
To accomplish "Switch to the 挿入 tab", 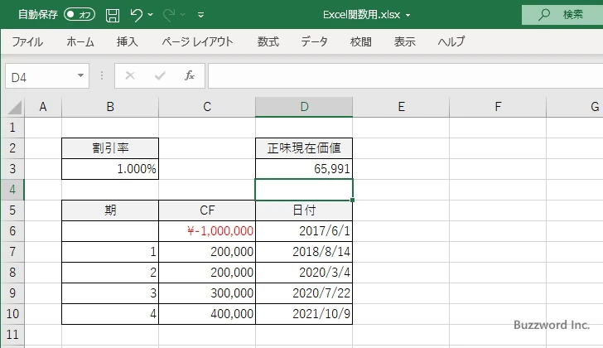I will (128, 41).
